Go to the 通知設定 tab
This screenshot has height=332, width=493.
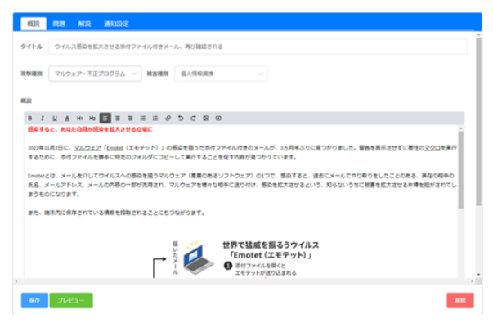tap(115, 25)
